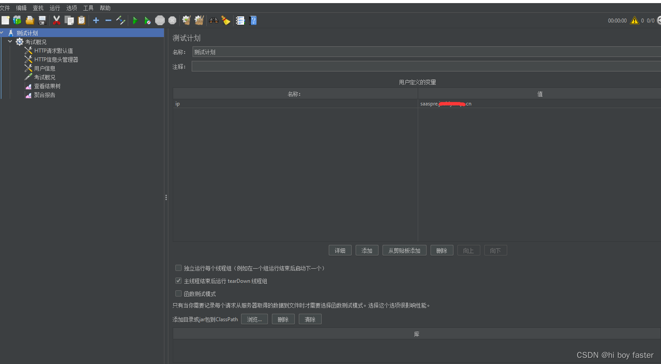Click the ip variable name cell

[295, 104]
